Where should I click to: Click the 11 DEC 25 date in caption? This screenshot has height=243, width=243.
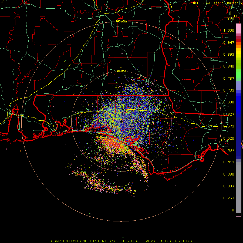coord(169,241)
